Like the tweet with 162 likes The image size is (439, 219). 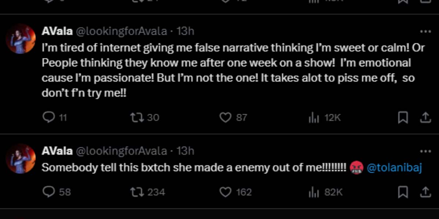pos(225,192)
